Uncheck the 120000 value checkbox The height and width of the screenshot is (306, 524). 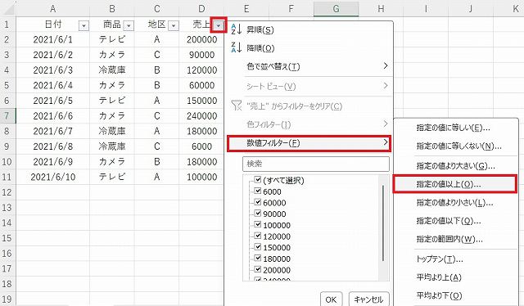[x=258, y=236]
